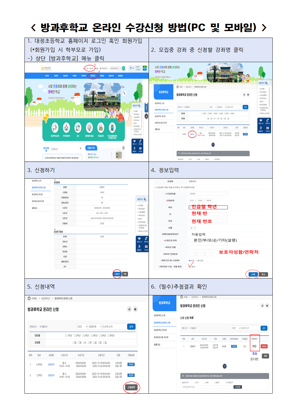Screen dimensions: 296x419
Task: Click the print icon in panel 5
Action: 135,309
